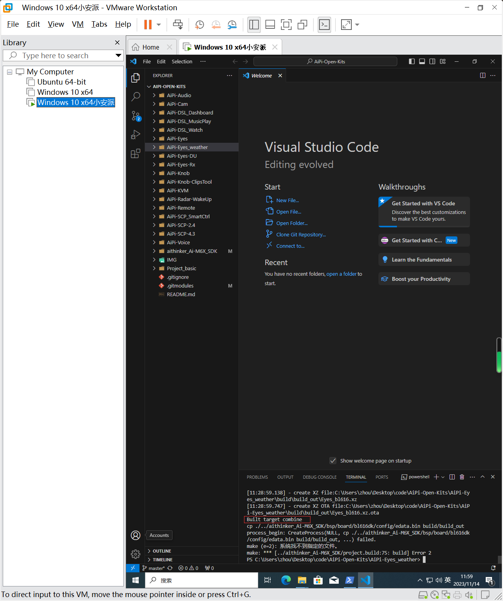Click the VMware pause virtual machine button
The width and height of the screenshot is (503, 601).
[148, 24]
